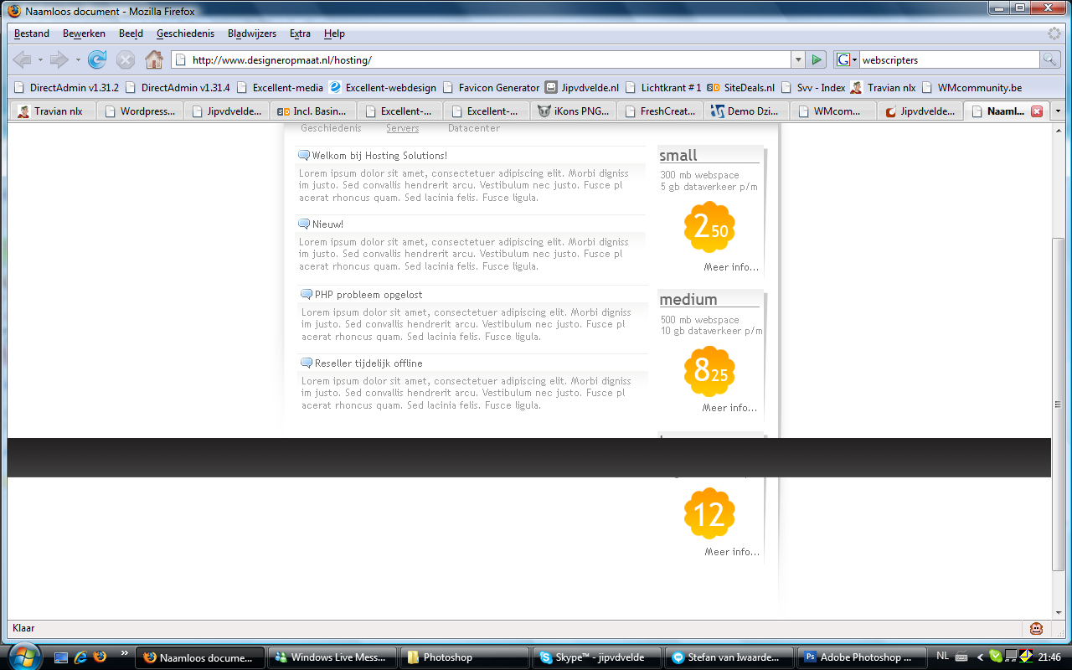Click the Datacenter page submenu link
The width and height of the screenshot is (1072, 670).
click(x=474, y=128)
